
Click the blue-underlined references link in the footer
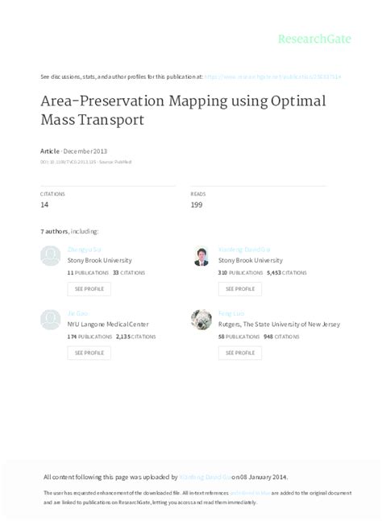pos(250,493)
